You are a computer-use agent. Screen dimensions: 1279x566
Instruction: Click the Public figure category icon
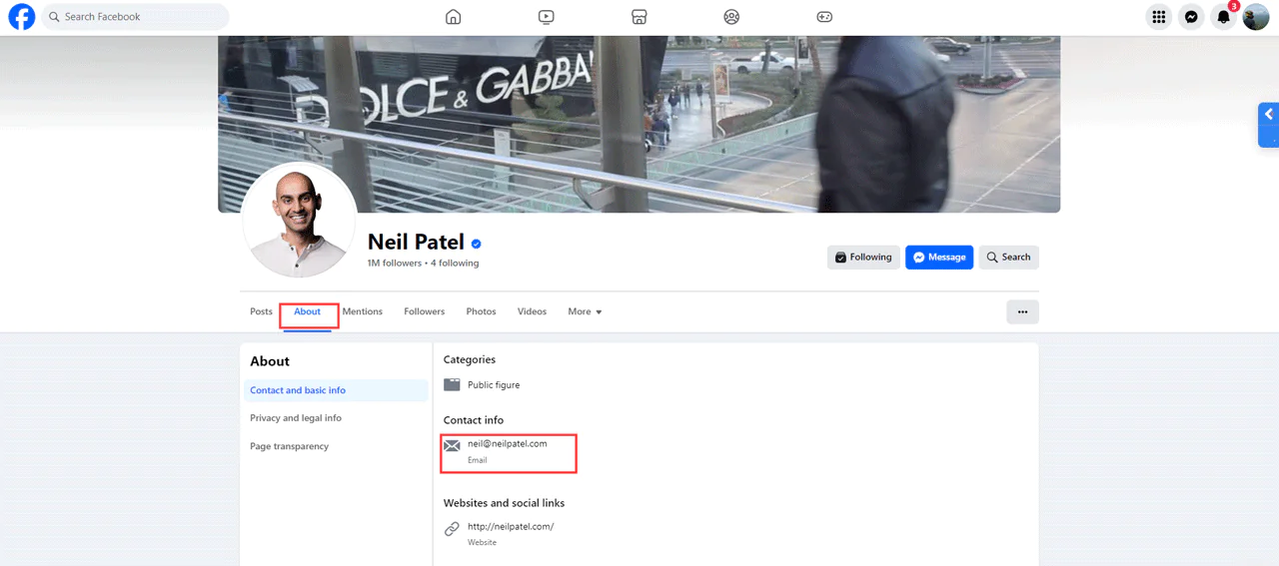(452, 384)
